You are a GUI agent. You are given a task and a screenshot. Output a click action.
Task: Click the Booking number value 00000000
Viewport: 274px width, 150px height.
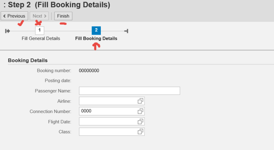(x=89, y=71)
